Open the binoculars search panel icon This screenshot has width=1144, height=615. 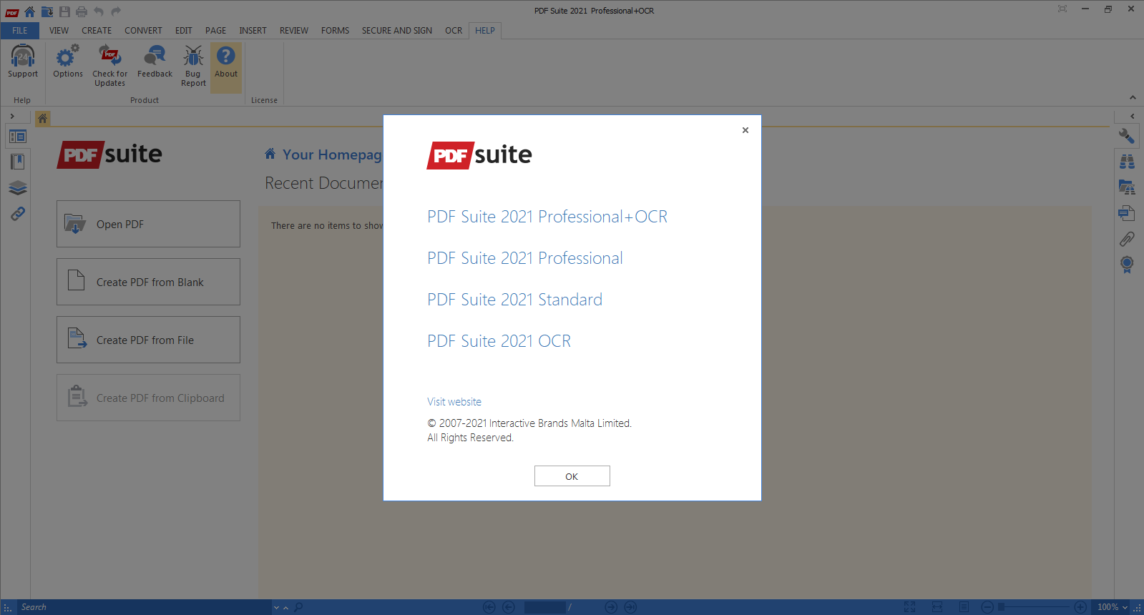[1127, 162]
